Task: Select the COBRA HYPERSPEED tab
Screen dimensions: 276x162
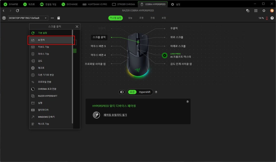Action: point(153,4)
